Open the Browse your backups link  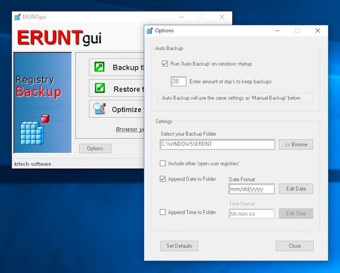130,130
